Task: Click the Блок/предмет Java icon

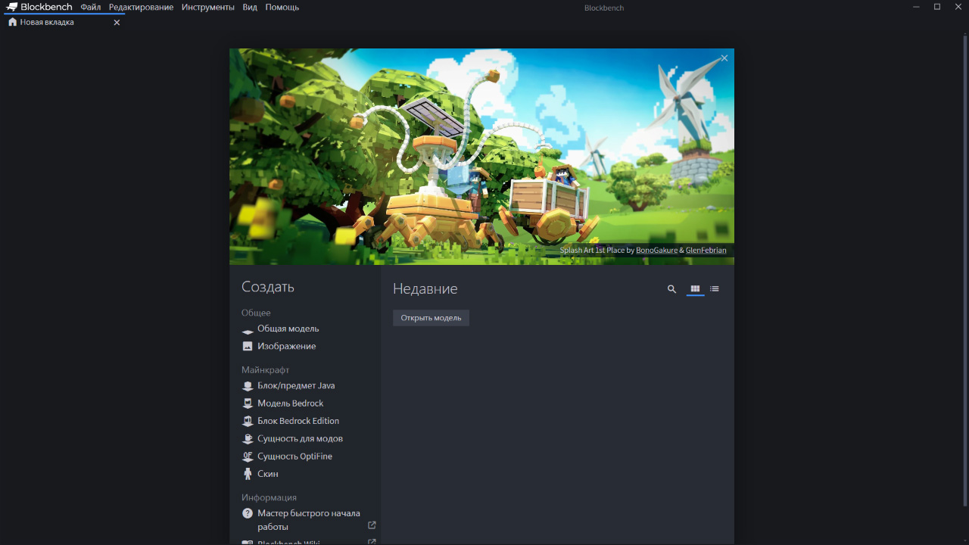Action: tap(248, 386)
